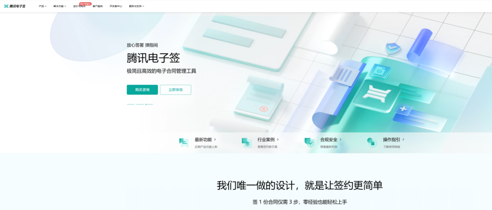Image resolution: width=492 pixels, height=210 pixels.
Task: Open the 合规安全 link
Action: pos(331,140)
